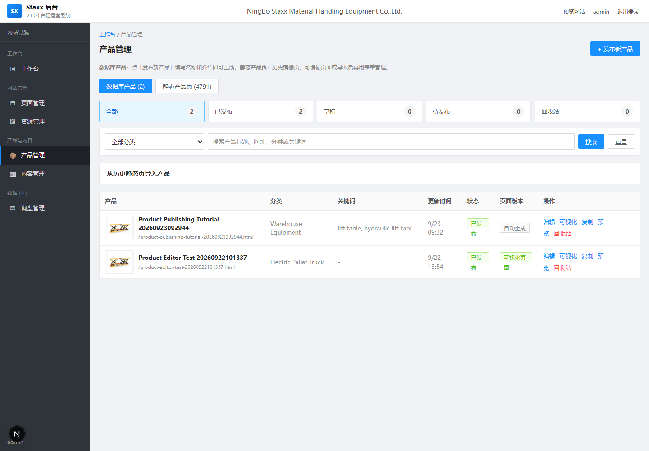Image resolution: width=649 pixels, height=451 pixels.
Task: Show 草稿 draft products
Action: [x=370, y=111]
